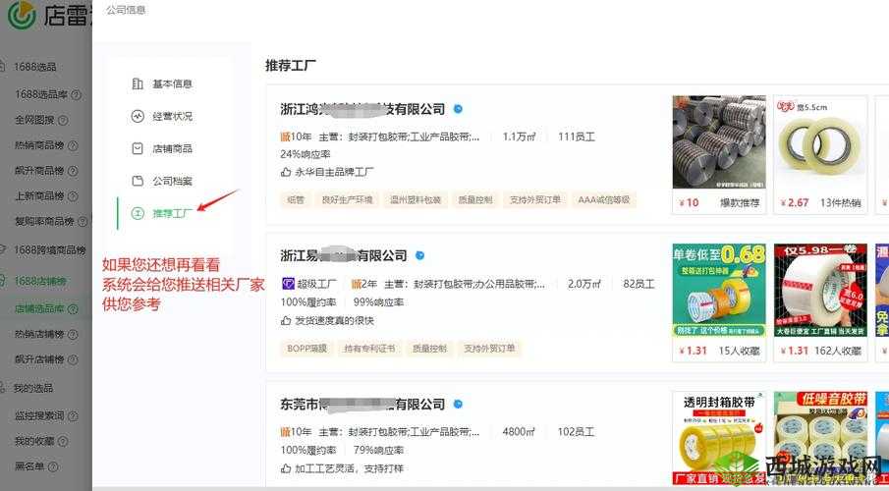The image size is (889, 491).
Task: Click thumbs-up icon beside 永华自主品牌工厂
Action: click(x=286, y=172)
